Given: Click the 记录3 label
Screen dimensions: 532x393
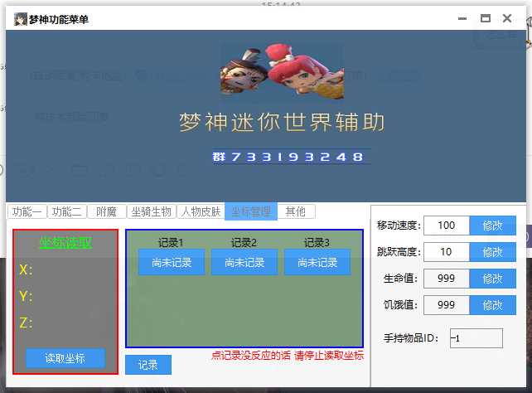Looking at the screenshot, I should [x=317, y=243].
